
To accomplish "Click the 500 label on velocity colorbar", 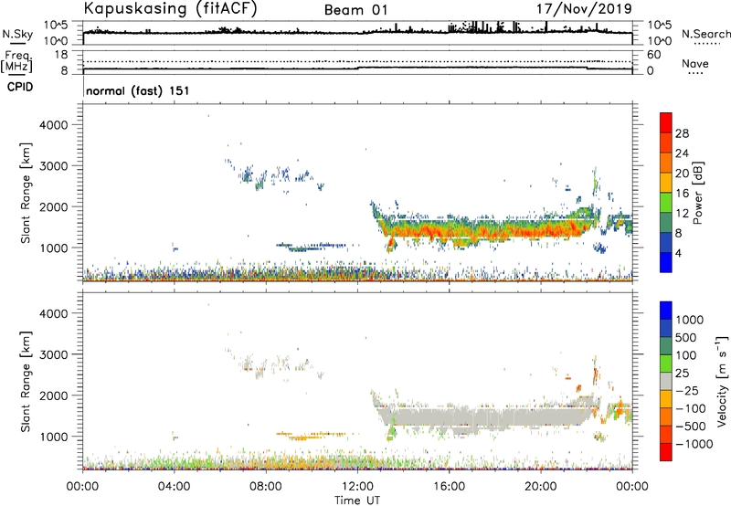I will 686,338.
